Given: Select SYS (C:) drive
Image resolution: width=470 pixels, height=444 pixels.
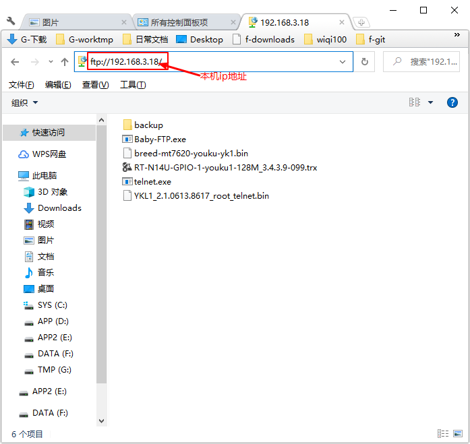Looking at the screenshot, I should click(x=45, y=305).
